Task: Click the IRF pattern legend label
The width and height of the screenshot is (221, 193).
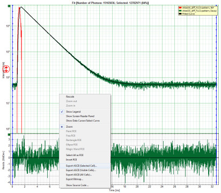Action: pos(198,8)
